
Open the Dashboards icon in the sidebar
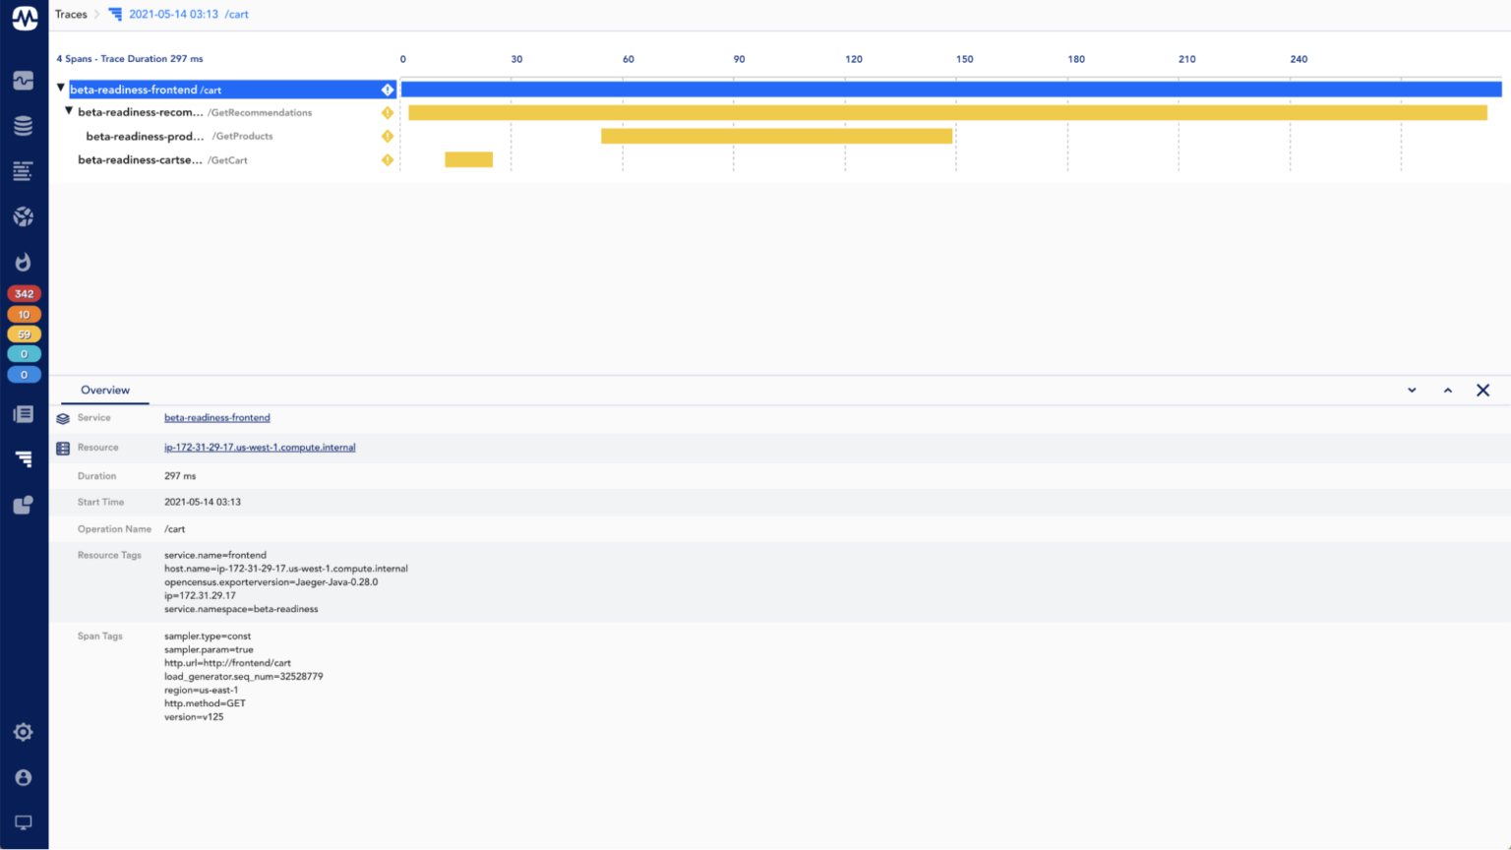[23, 81]
